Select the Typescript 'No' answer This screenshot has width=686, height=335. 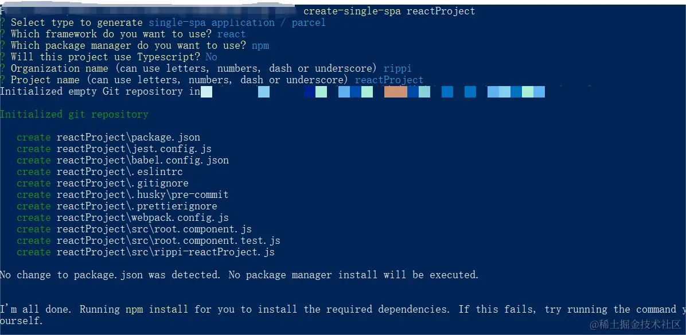coord(211,57)
